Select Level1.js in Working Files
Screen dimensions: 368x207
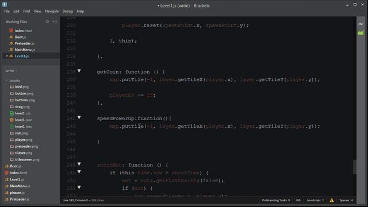pyautogui.click(x=22, y=56)
